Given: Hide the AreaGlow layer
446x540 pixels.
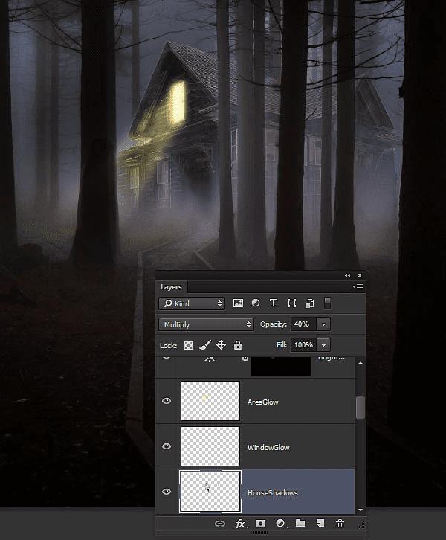Looking at the screenshot, I should click(x=167, y=401).
